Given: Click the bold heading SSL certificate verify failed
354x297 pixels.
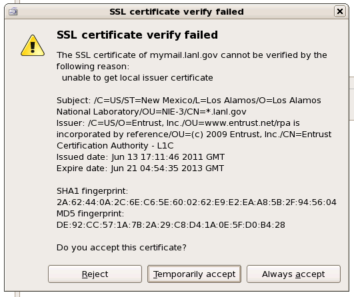Looking at the screenshot, I should tap(137, 35).
